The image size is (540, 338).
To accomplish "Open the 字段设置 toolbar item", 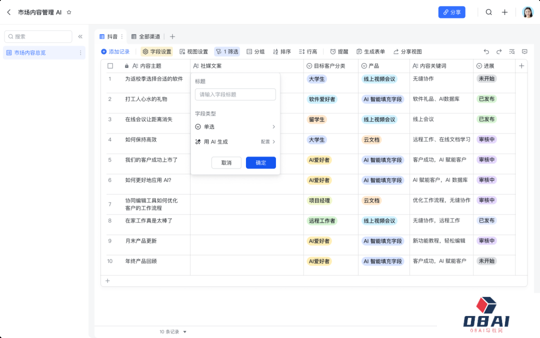I will [x=157, y=51].
